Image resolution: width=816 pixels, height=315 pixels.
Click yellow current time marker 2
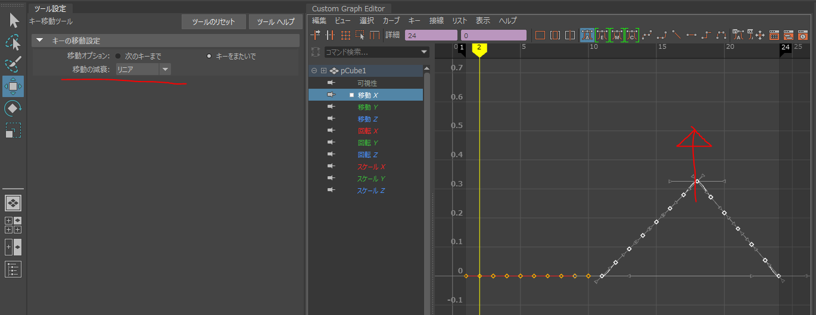[479, 49]
